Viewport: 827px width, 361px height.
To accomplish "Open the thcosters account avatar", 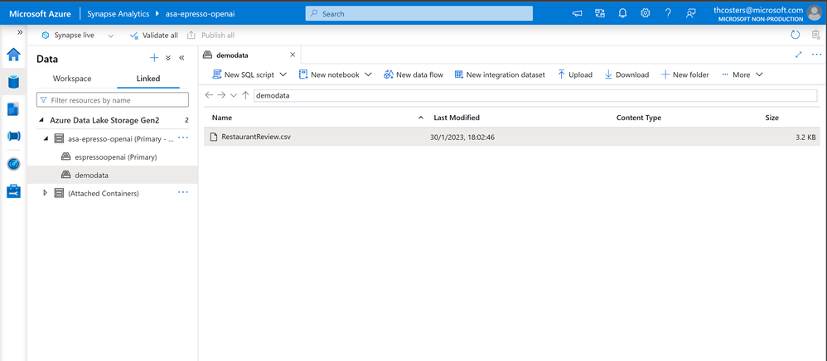I will 815,13.
